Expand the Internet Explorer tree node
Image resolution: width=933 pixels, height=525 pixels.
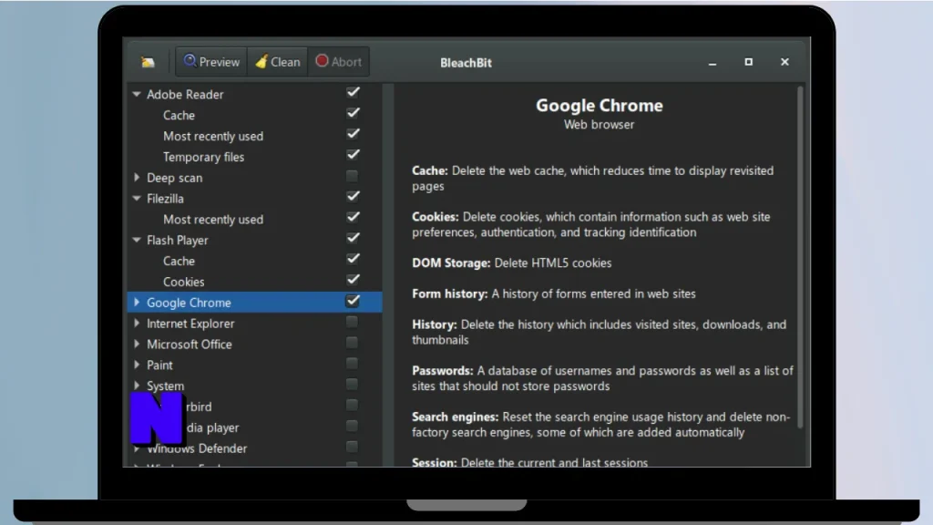137,324
